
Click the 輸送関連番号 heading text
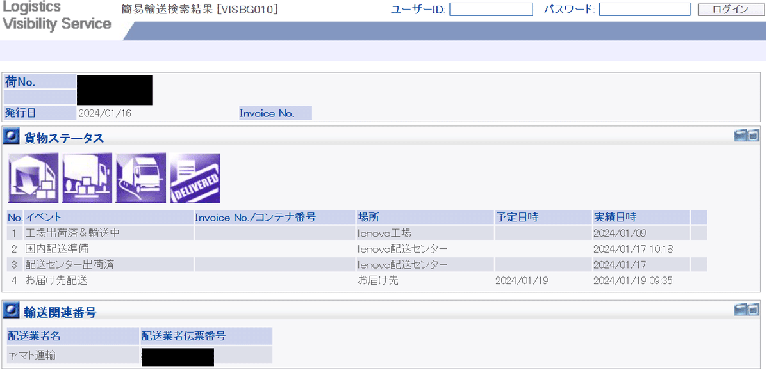60,312
